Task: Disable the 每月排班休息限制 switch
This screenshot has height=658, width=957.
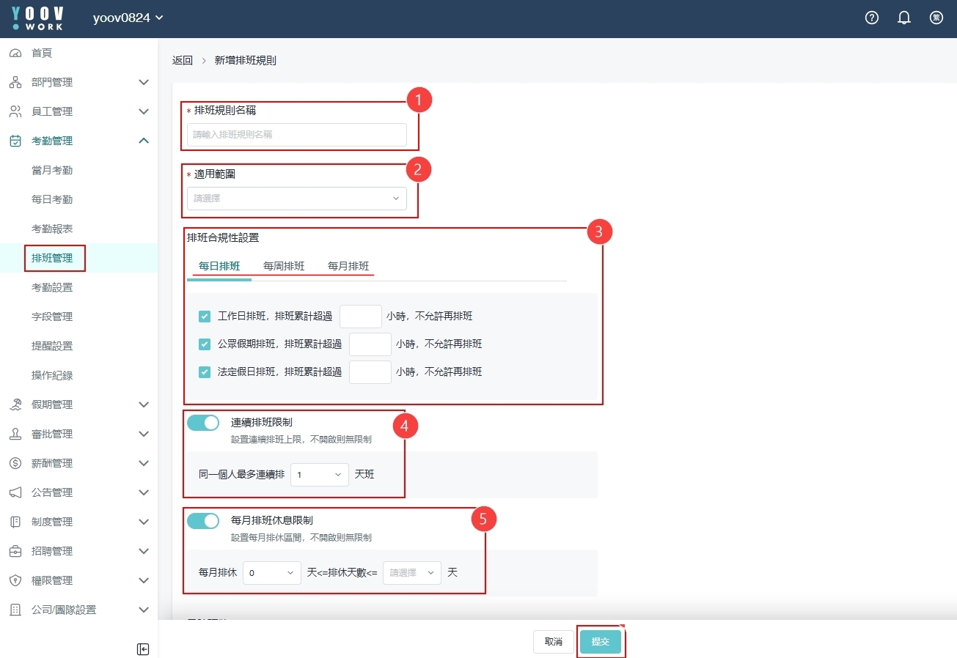Action: pyautogui.click(x=203, y=521)
